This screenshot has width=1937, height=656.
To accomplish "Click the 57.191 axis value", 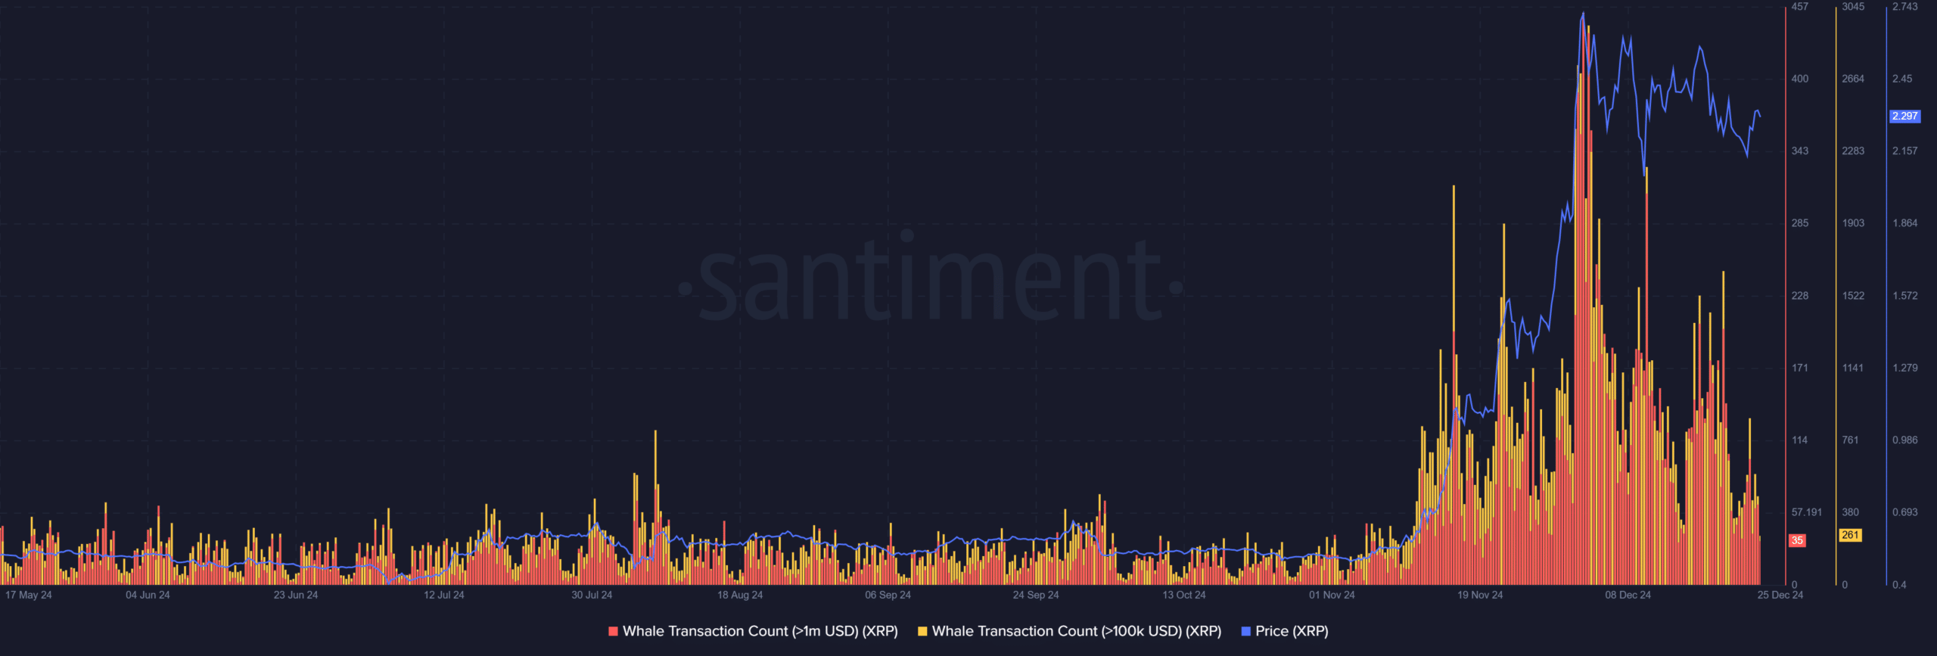I will (x=1807, y=512).
